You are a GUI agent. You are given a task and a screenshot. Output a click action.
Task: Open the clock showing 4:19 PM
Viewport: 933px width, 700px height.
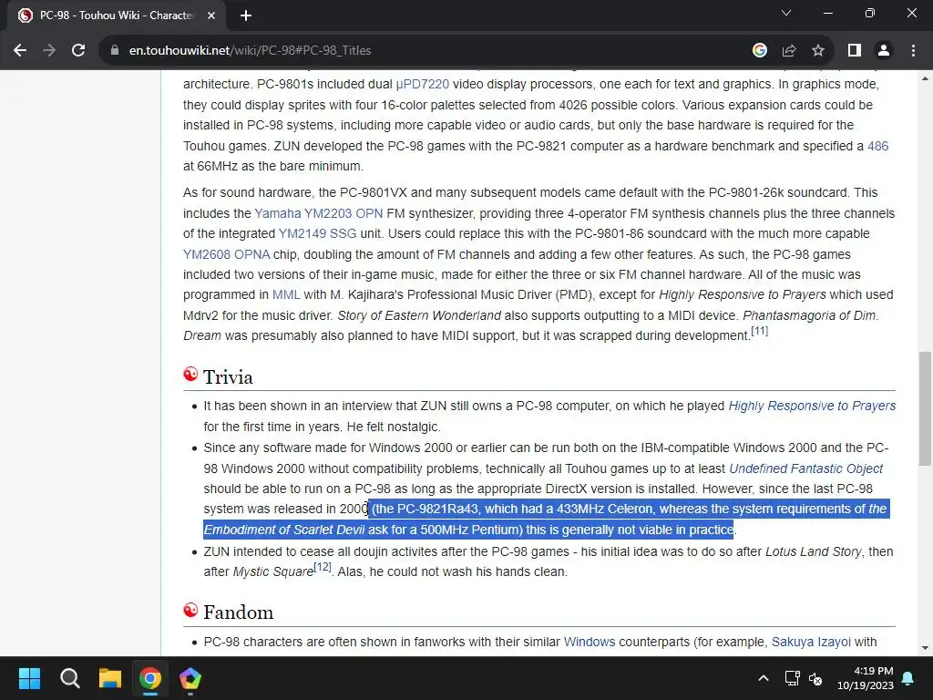coord(866,678)
